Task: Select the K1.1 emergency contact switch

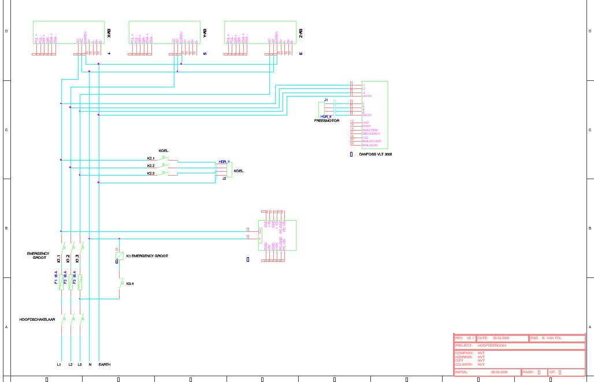Action: pyautogui.click(x=61, y=247)
